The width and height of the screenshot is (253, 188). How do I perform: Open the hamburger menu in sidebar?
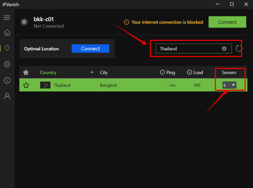tap(7, 18)
